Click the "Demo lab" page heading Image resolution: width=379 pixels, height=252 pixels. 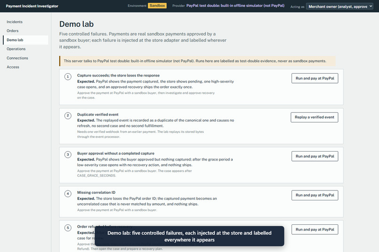pyautogui.click(x=76, y=24)
